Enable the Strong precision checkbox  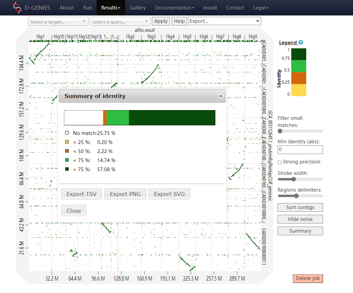pos(279,162)
